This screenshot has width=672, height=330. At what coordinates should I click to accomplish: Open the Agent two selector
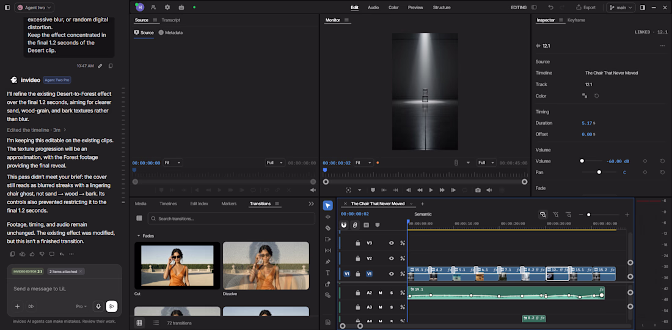pos(34,7)
